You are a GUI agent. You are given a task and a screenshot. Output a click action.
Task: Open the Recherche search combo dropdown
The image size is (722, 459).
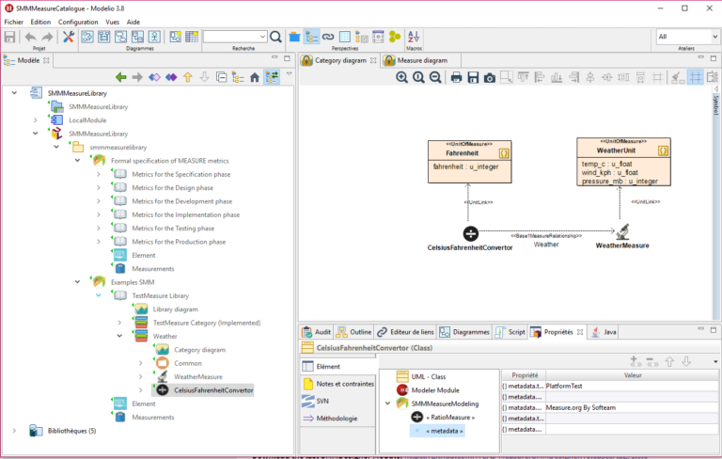262,37
